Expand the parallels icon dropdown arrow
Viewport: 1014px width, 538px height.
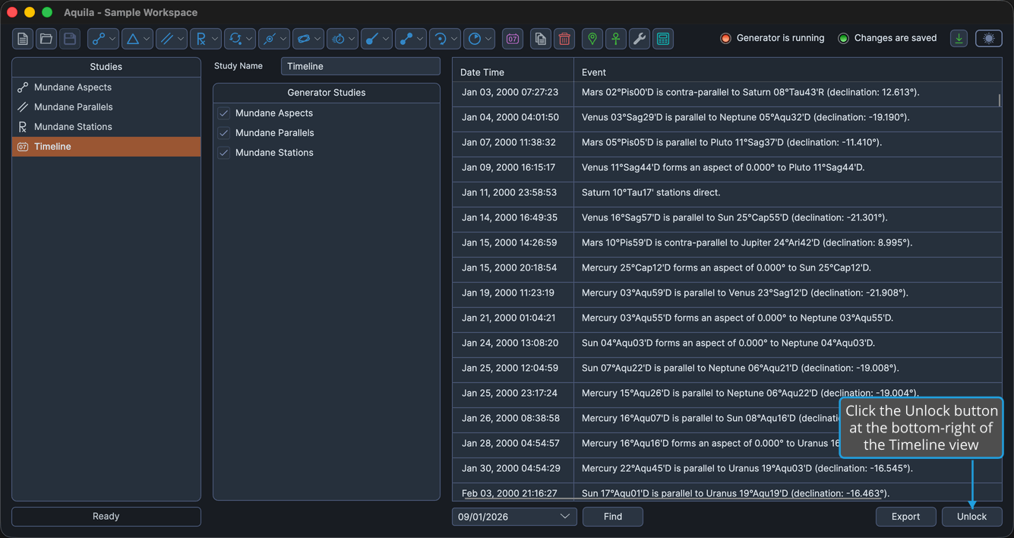click(x=181, y=39)
